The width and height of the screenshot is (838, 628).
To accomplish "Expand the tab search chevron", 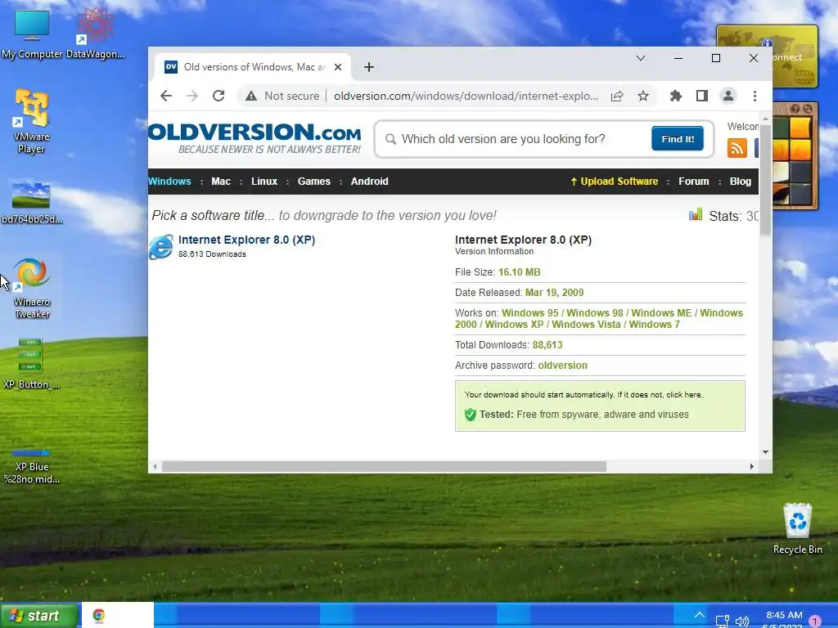I will (x=640, y=58).
